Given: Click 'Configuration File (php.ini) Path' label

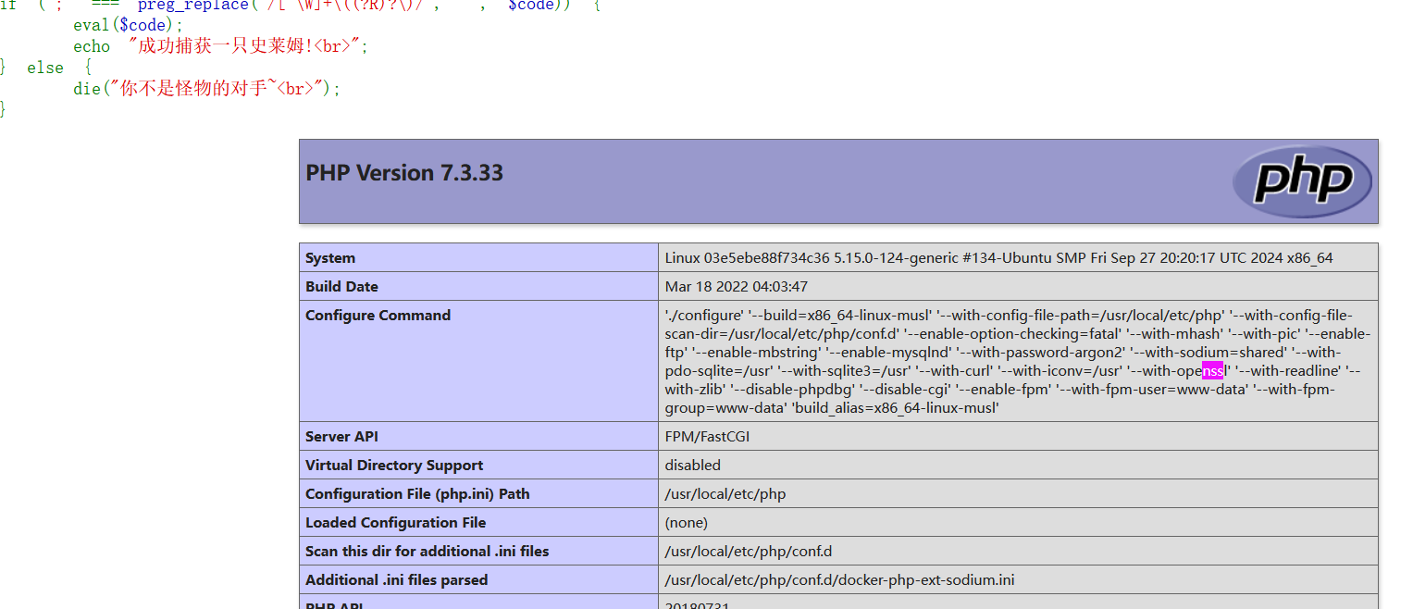Looking at the screenshot, I should 417,493.
